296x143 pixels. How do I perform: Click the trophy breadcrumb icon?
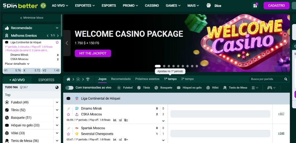click(88, 79)
